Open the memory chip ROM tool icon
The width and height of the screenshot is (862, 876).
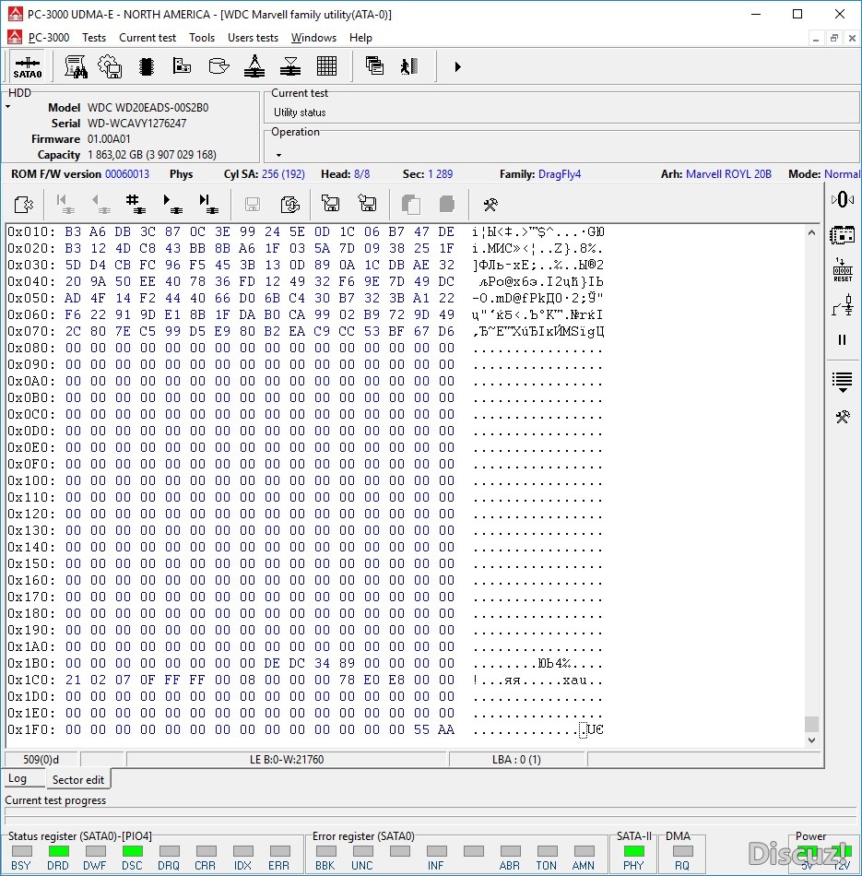point(146,66)
